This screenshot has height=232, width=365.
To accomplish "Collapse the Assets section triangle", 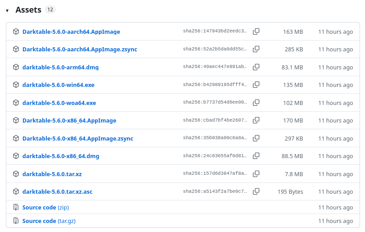I will click(x=7, y=10).
